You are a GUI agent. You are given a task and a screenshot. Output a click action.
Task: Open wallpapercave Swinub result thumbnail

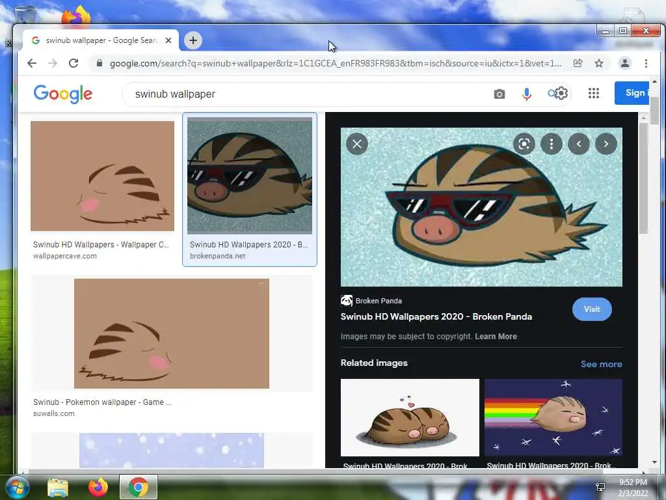102,176
